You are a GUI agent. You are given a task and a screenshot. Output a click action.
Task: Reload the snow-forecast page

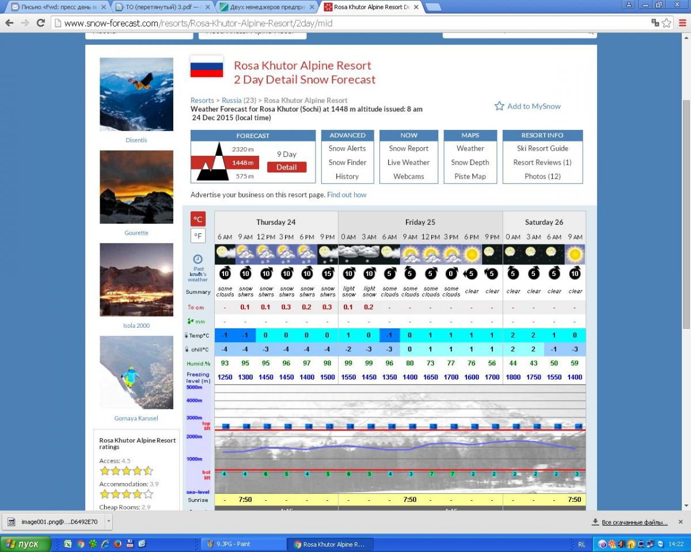coord(40,23)
